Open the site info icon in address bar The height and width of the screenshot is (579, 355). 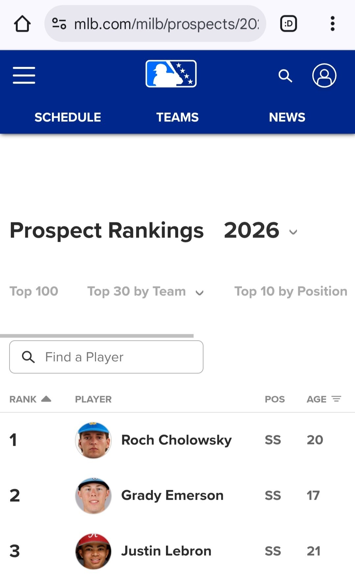pos(59,24)
